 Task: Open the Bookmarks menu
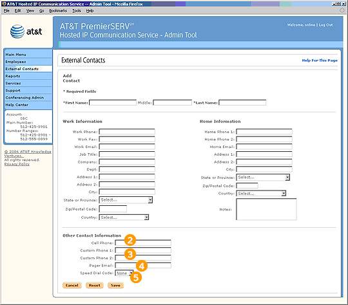(x=58, y=11)
